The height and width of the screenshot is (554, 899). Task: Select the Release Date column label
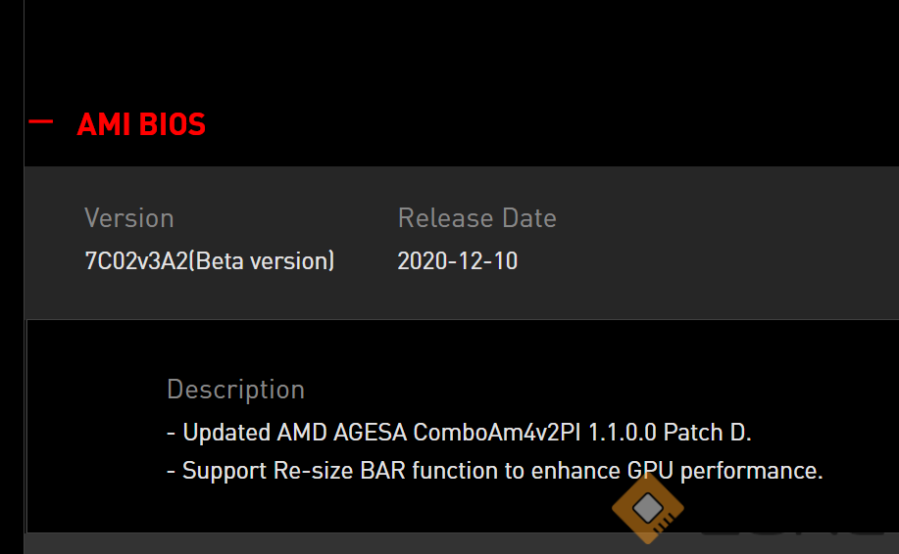(x=476, y=218)
